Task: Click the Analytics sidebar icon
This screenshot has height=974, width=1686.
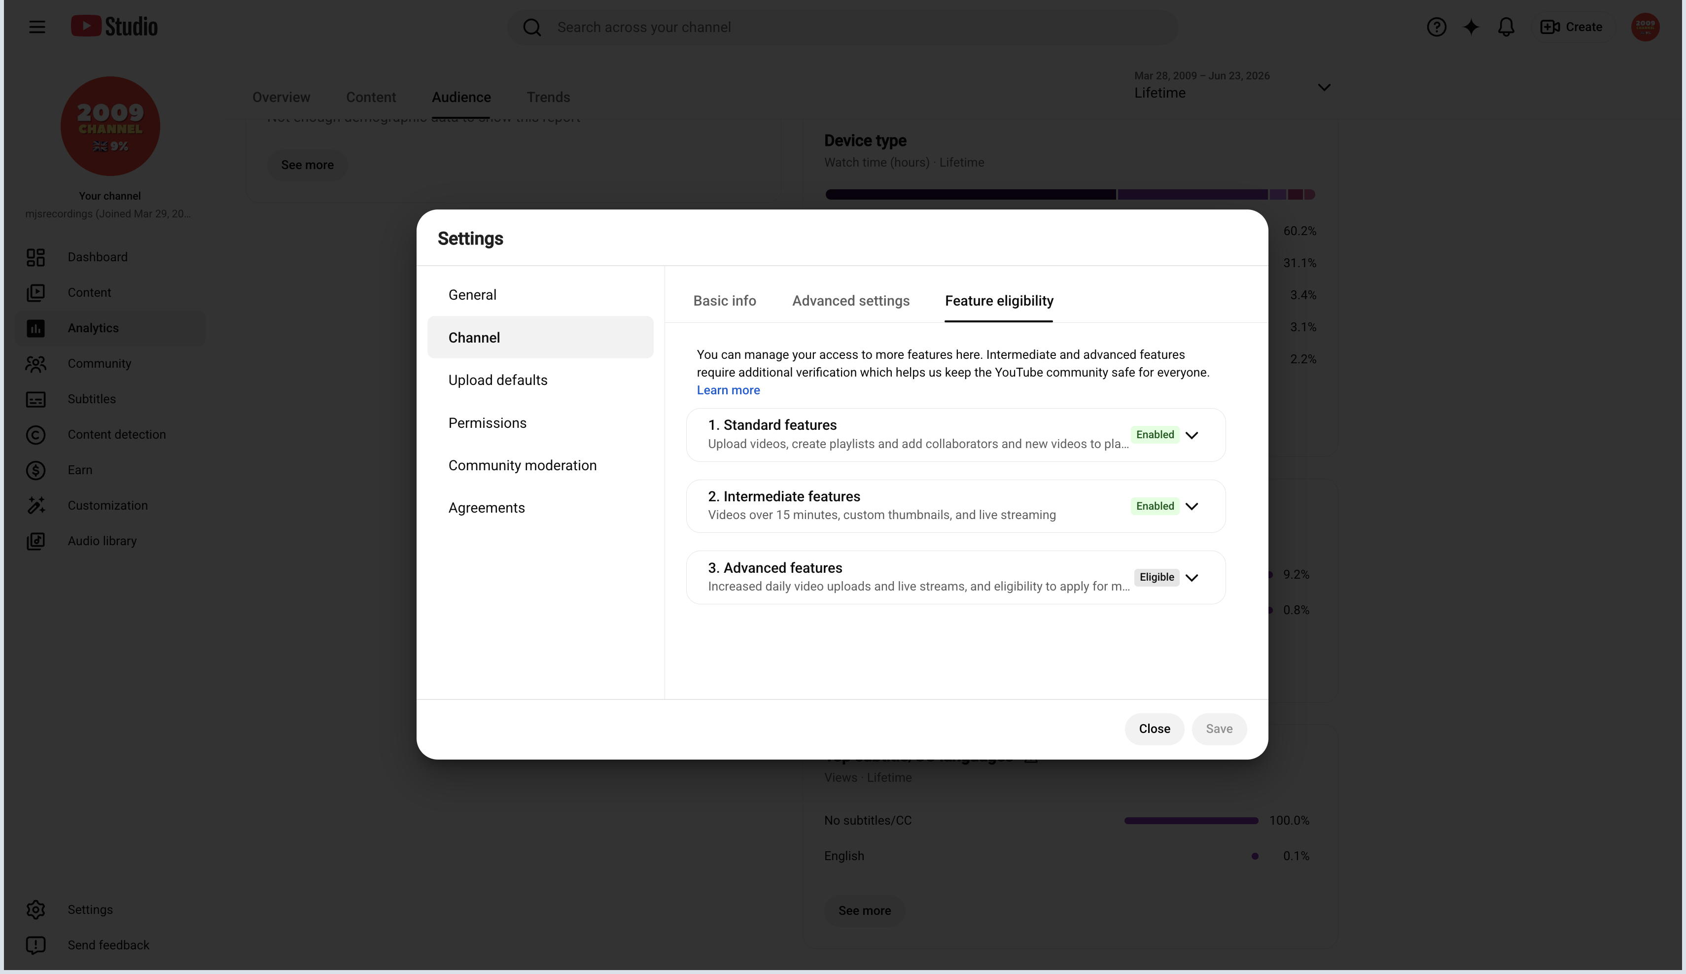Action: point(35,328)
